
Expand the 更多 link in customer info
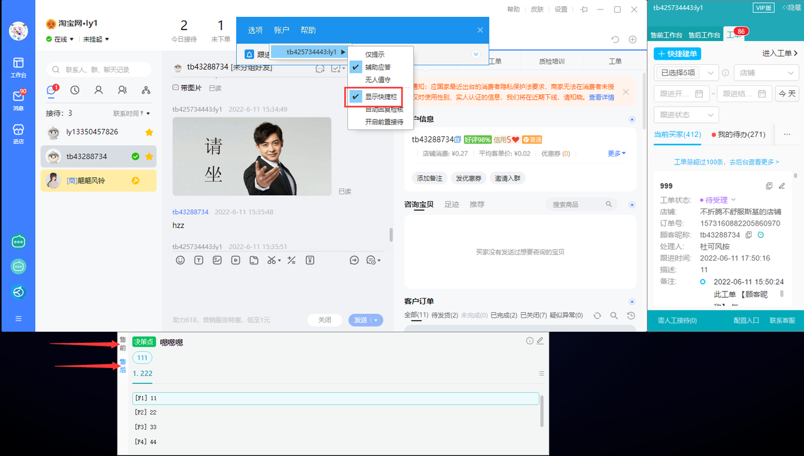click(x=617, y=153)
